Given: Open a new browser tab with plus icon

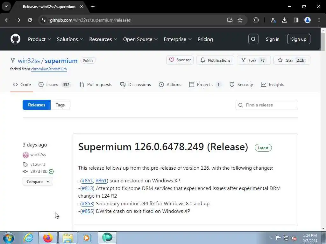Looking at the screenshot, I should click(x=93, y=6).
